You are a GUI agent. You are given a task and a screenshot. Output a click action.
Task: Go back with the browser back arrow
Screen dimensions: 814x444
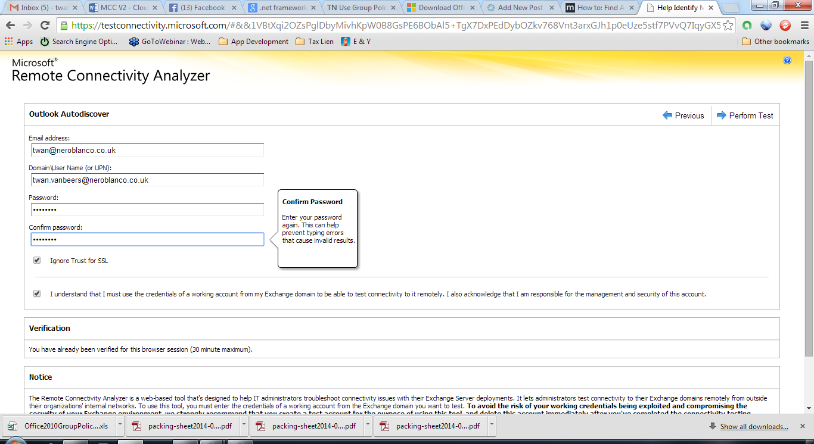[x=10, y=26]
